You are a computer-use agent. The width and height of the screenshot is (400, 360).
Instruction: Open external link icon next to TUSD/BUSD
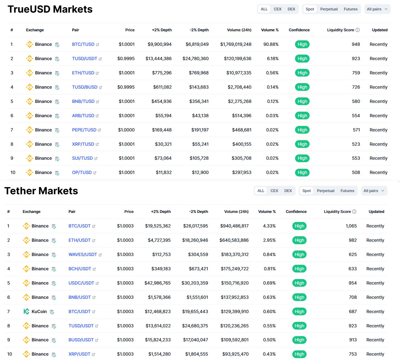coord(101,88)
